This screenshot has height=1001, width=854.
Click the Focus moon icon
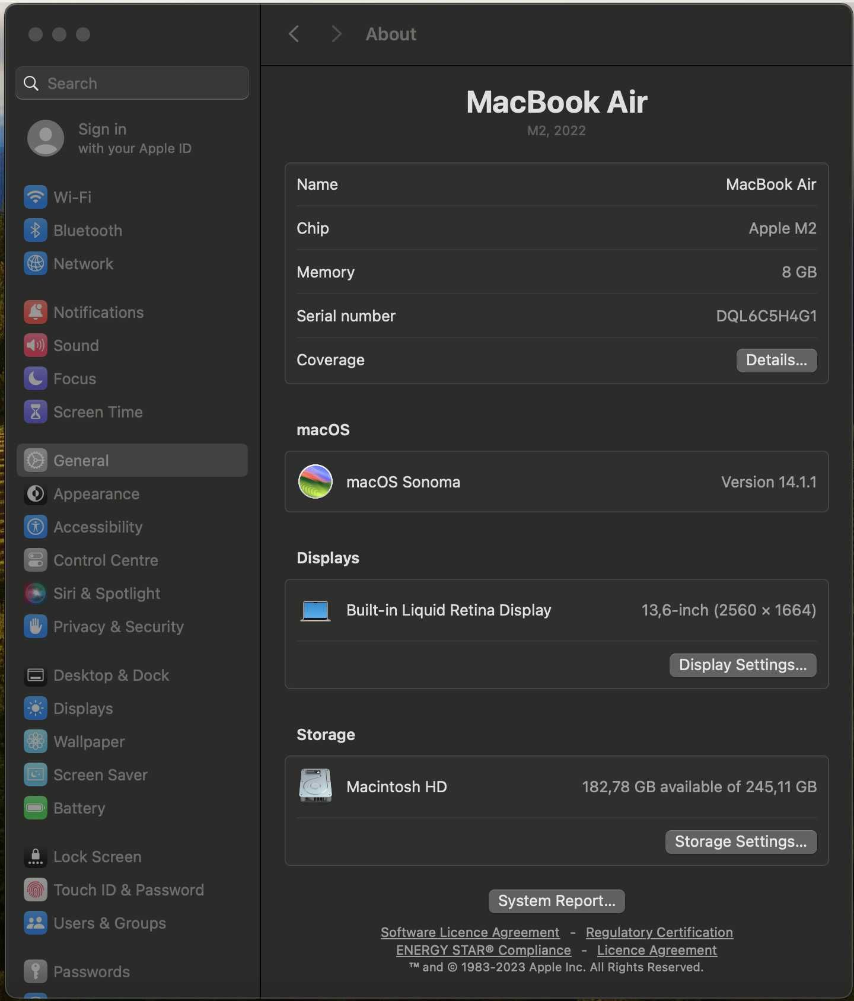click(36, 378)
